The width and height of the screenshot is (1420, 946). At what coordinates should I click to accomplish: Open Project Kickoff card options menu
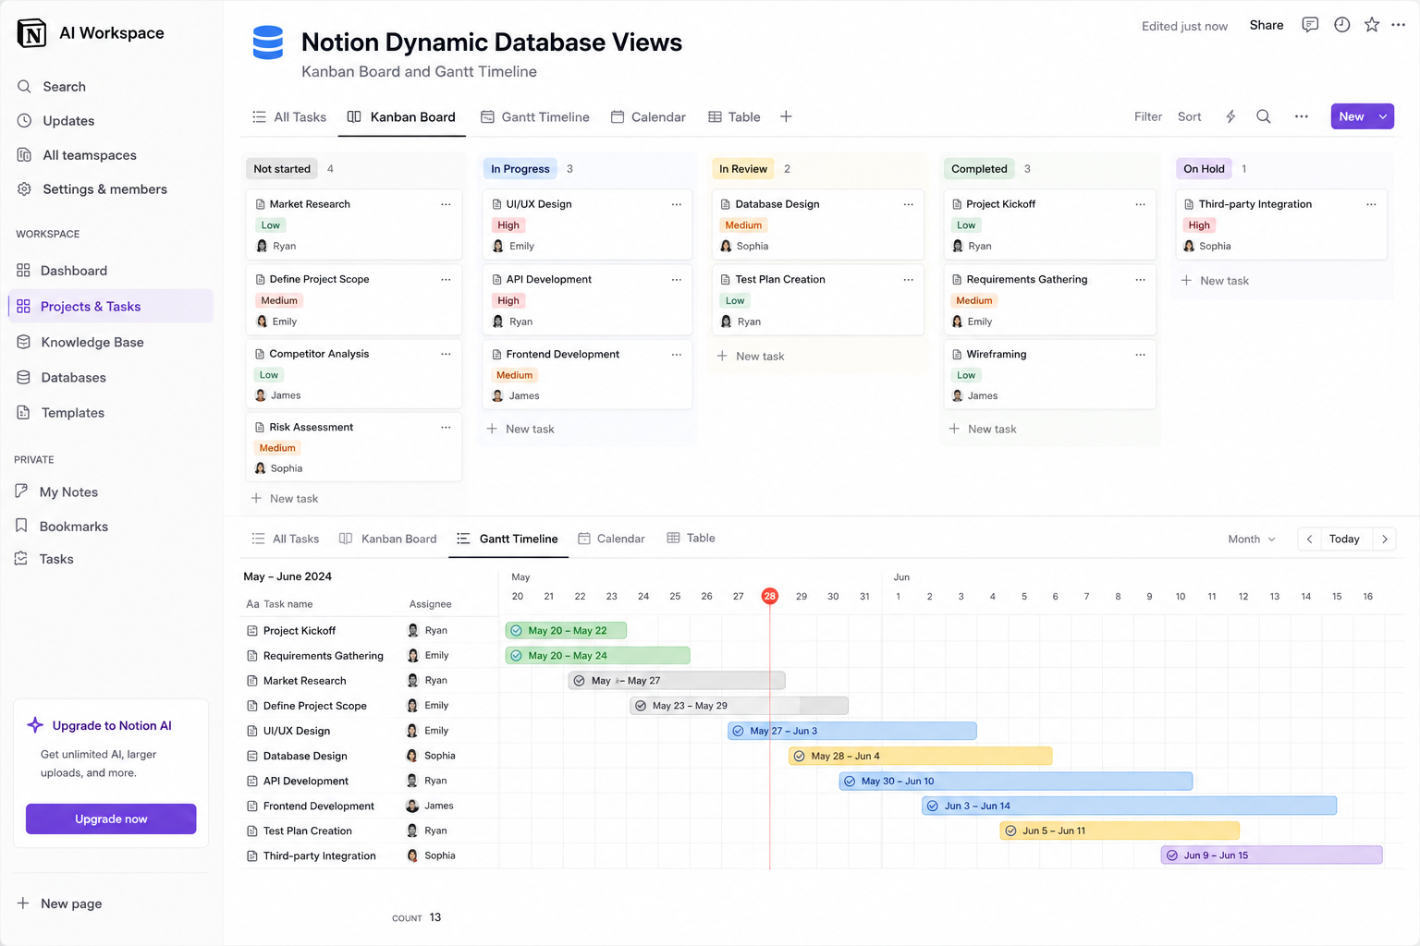click(x=1141, y=204)
